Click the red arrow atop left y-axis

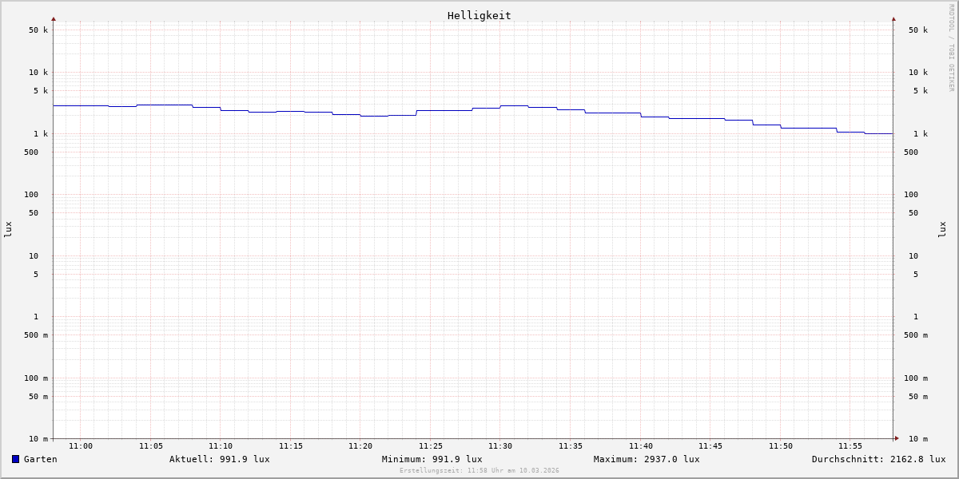coord(54,18)
